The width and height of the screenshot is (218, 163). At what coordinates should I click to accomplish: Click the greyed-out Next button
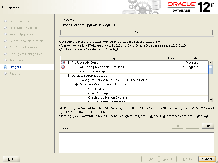(168, 159)
